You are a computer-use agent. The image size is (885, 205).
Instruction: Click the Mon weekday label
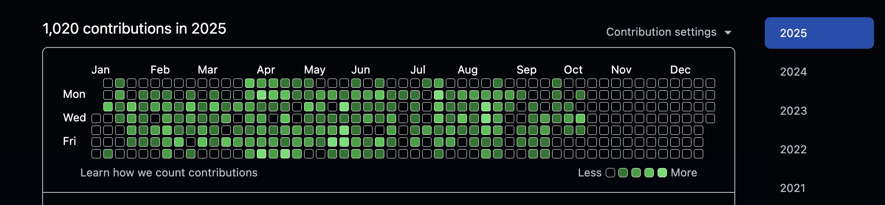[74, 94]
